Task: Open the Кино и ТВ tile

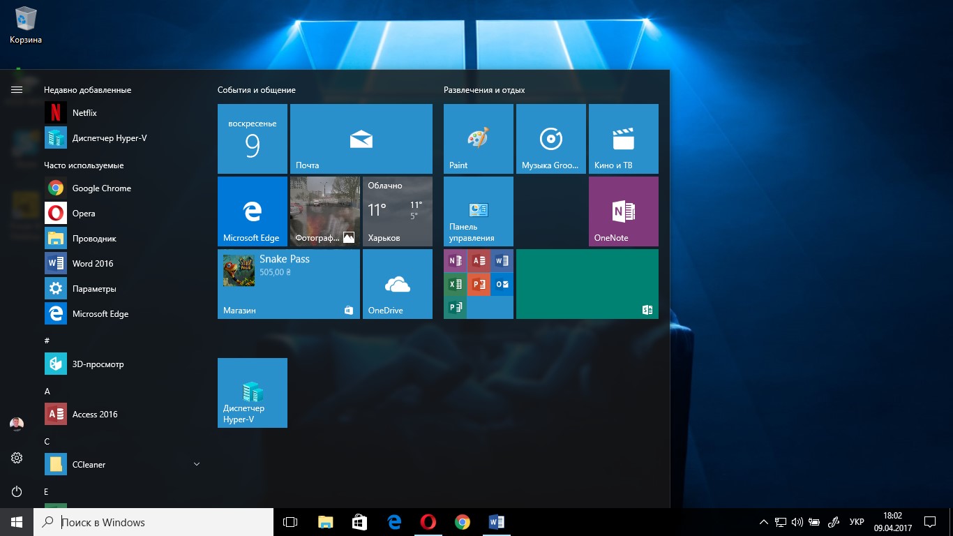Action: (624, 139)
